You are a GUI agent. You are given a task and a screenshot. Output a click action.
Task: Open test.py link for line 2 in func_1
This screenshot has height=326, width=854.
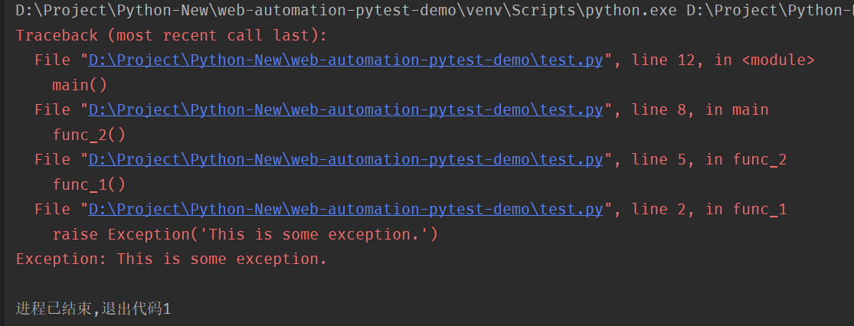(346, 209)
